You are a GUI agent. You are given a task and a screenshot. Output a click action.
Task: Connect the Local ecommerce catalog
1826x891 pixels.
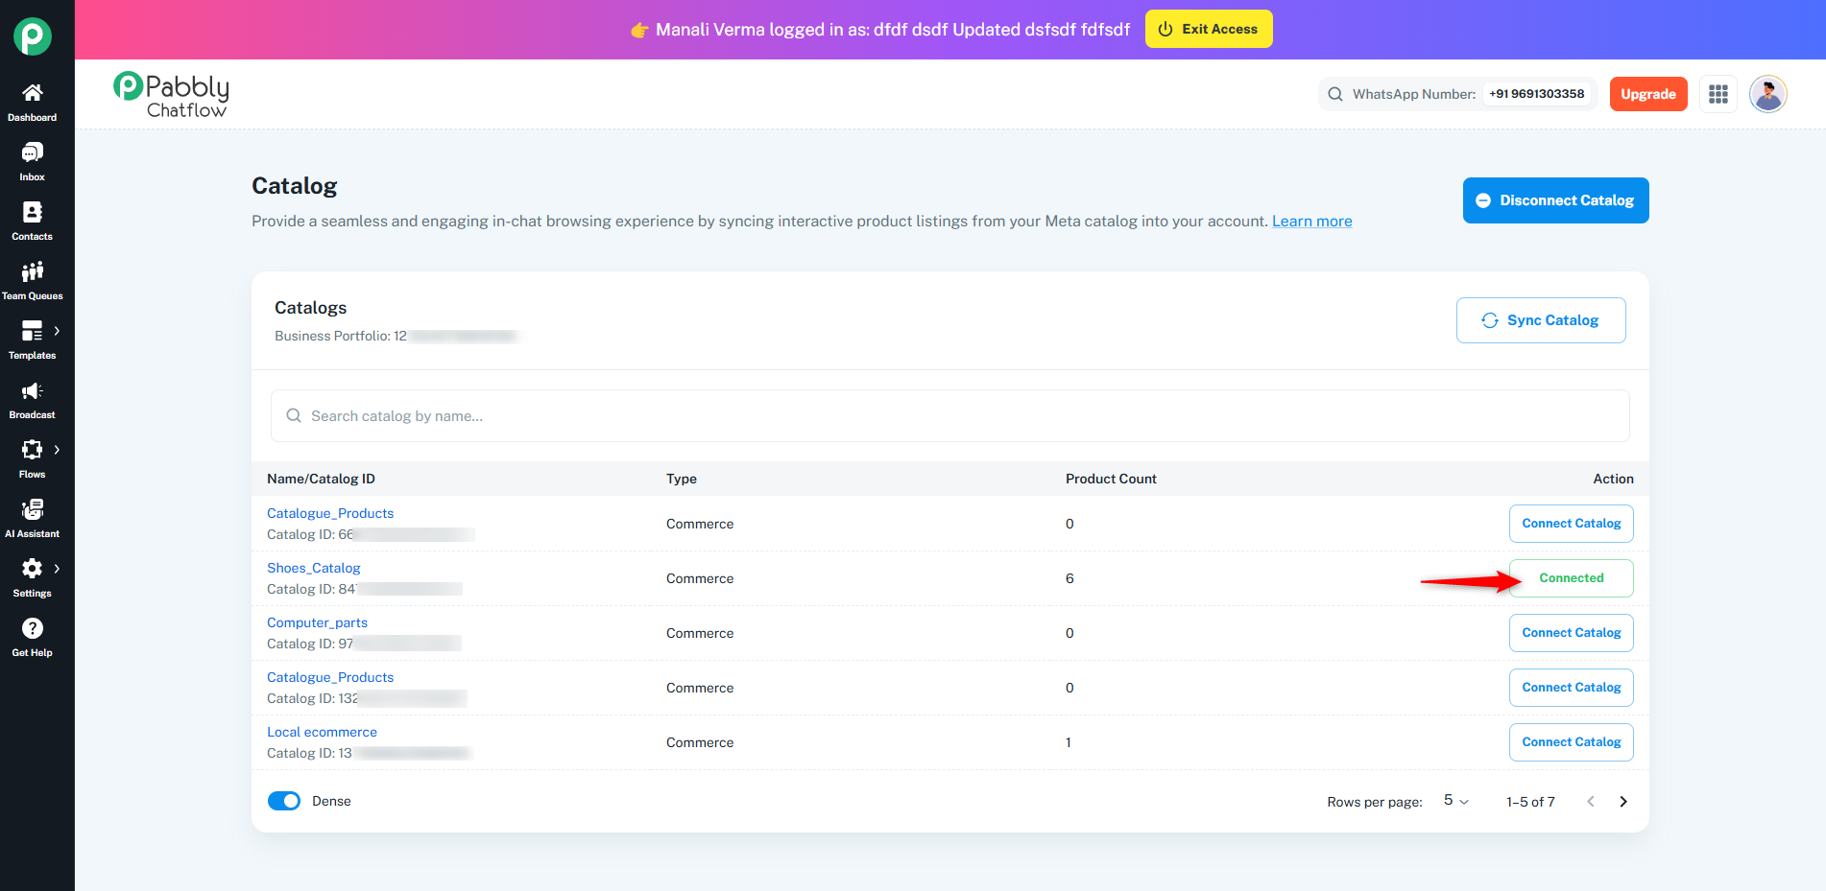tap(1571, 742)
